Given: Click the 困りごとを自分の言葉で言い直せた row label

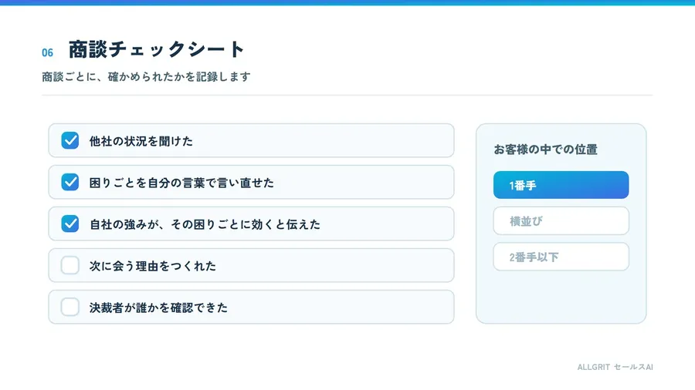Looking at the screenshot, I should [181, 183].
